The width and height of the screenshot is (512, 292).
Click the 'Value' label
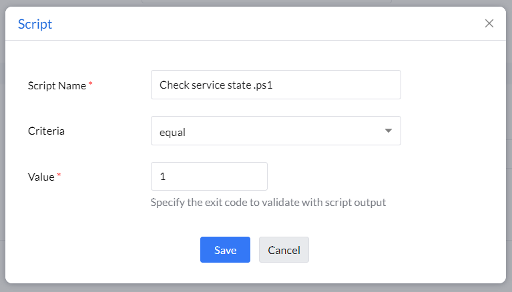pyautogui.click(x=41, y=177)
